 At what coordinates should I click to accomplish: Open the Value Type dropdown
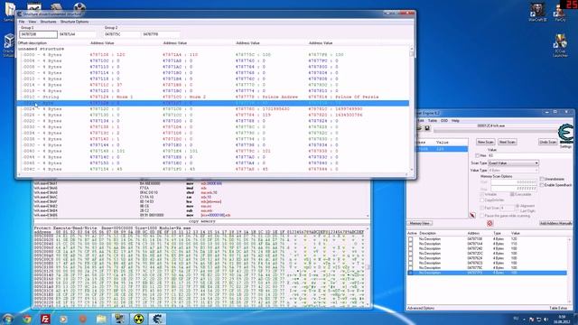pos(514,171)
